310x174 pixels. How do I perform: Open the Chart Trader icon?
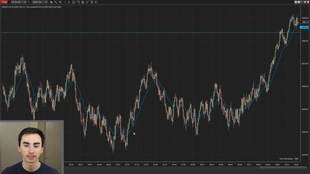point(78,2)
